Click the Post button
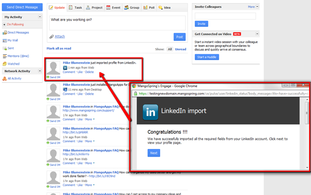 click(179, 37)
